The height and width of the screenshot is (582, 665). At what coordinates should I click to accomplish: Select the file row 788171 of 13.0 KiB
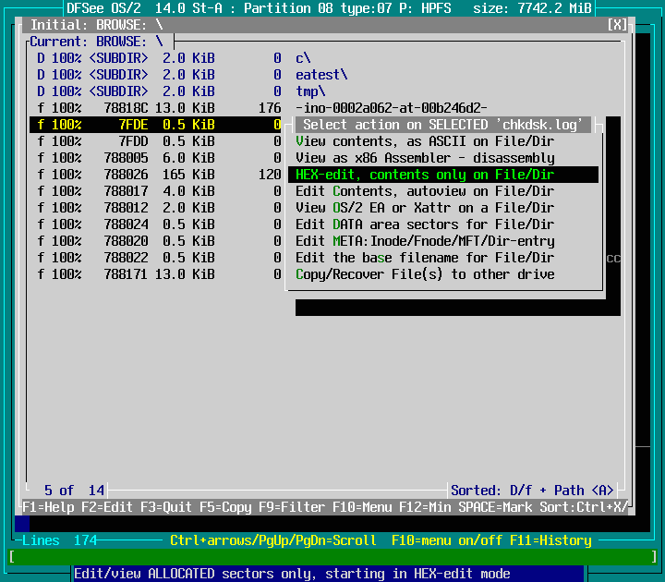pos(157,274)
